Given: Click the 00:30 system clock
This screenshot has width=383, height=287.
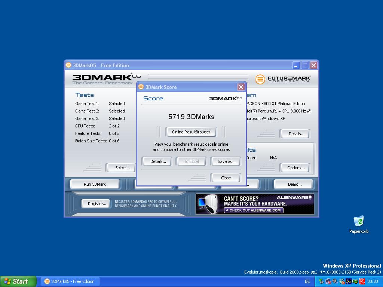Looking at the screenshot, I should coord(373,281).
